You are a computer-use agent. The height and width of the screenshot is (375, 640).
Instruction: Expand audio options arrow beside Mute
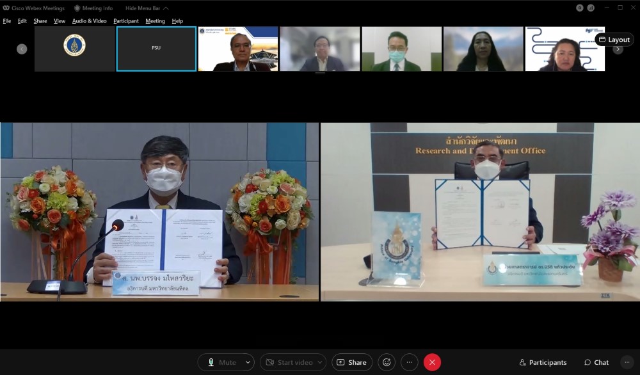tap(248, 362)
